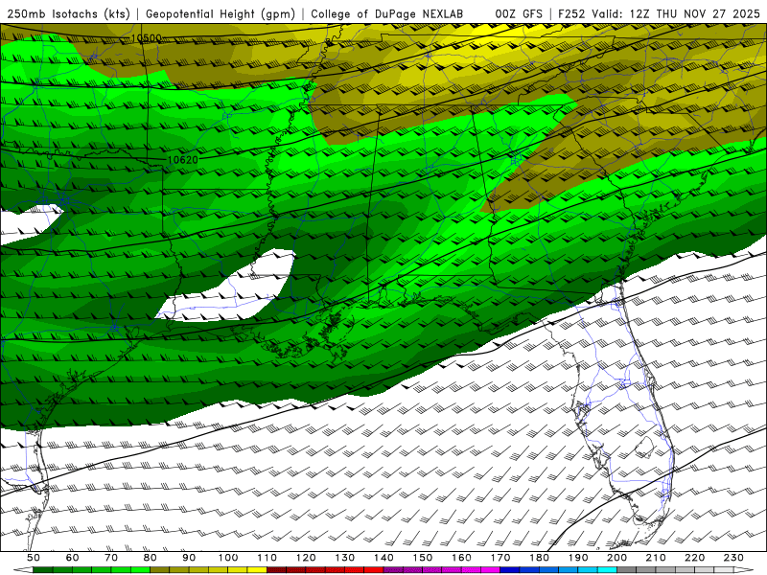The height and width of the screenshot is (575, 767).
Task: Click the 50 label on the color scale
Action: pos(34,558)
